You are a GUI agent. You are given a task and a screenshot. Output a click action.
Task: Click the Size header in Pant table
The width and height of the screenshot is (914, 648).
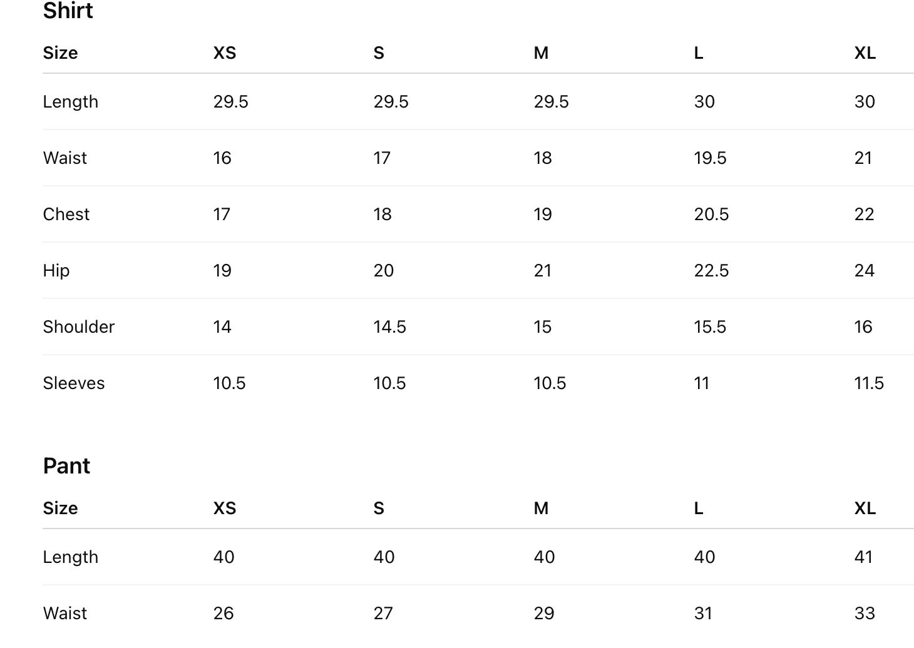click(x=60, y=509)
